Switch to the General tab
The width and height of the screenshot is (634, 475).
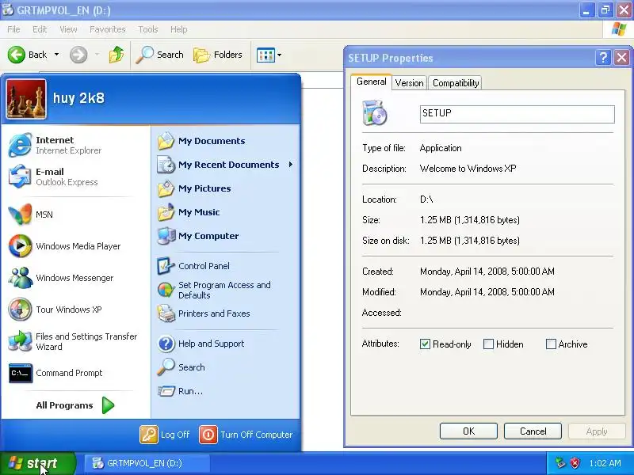point(371,82)
